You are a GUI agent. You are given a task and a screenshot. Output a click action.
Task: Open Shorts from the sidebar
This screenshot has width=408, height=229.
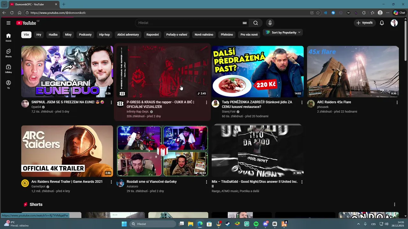click(x=9, y=53)
